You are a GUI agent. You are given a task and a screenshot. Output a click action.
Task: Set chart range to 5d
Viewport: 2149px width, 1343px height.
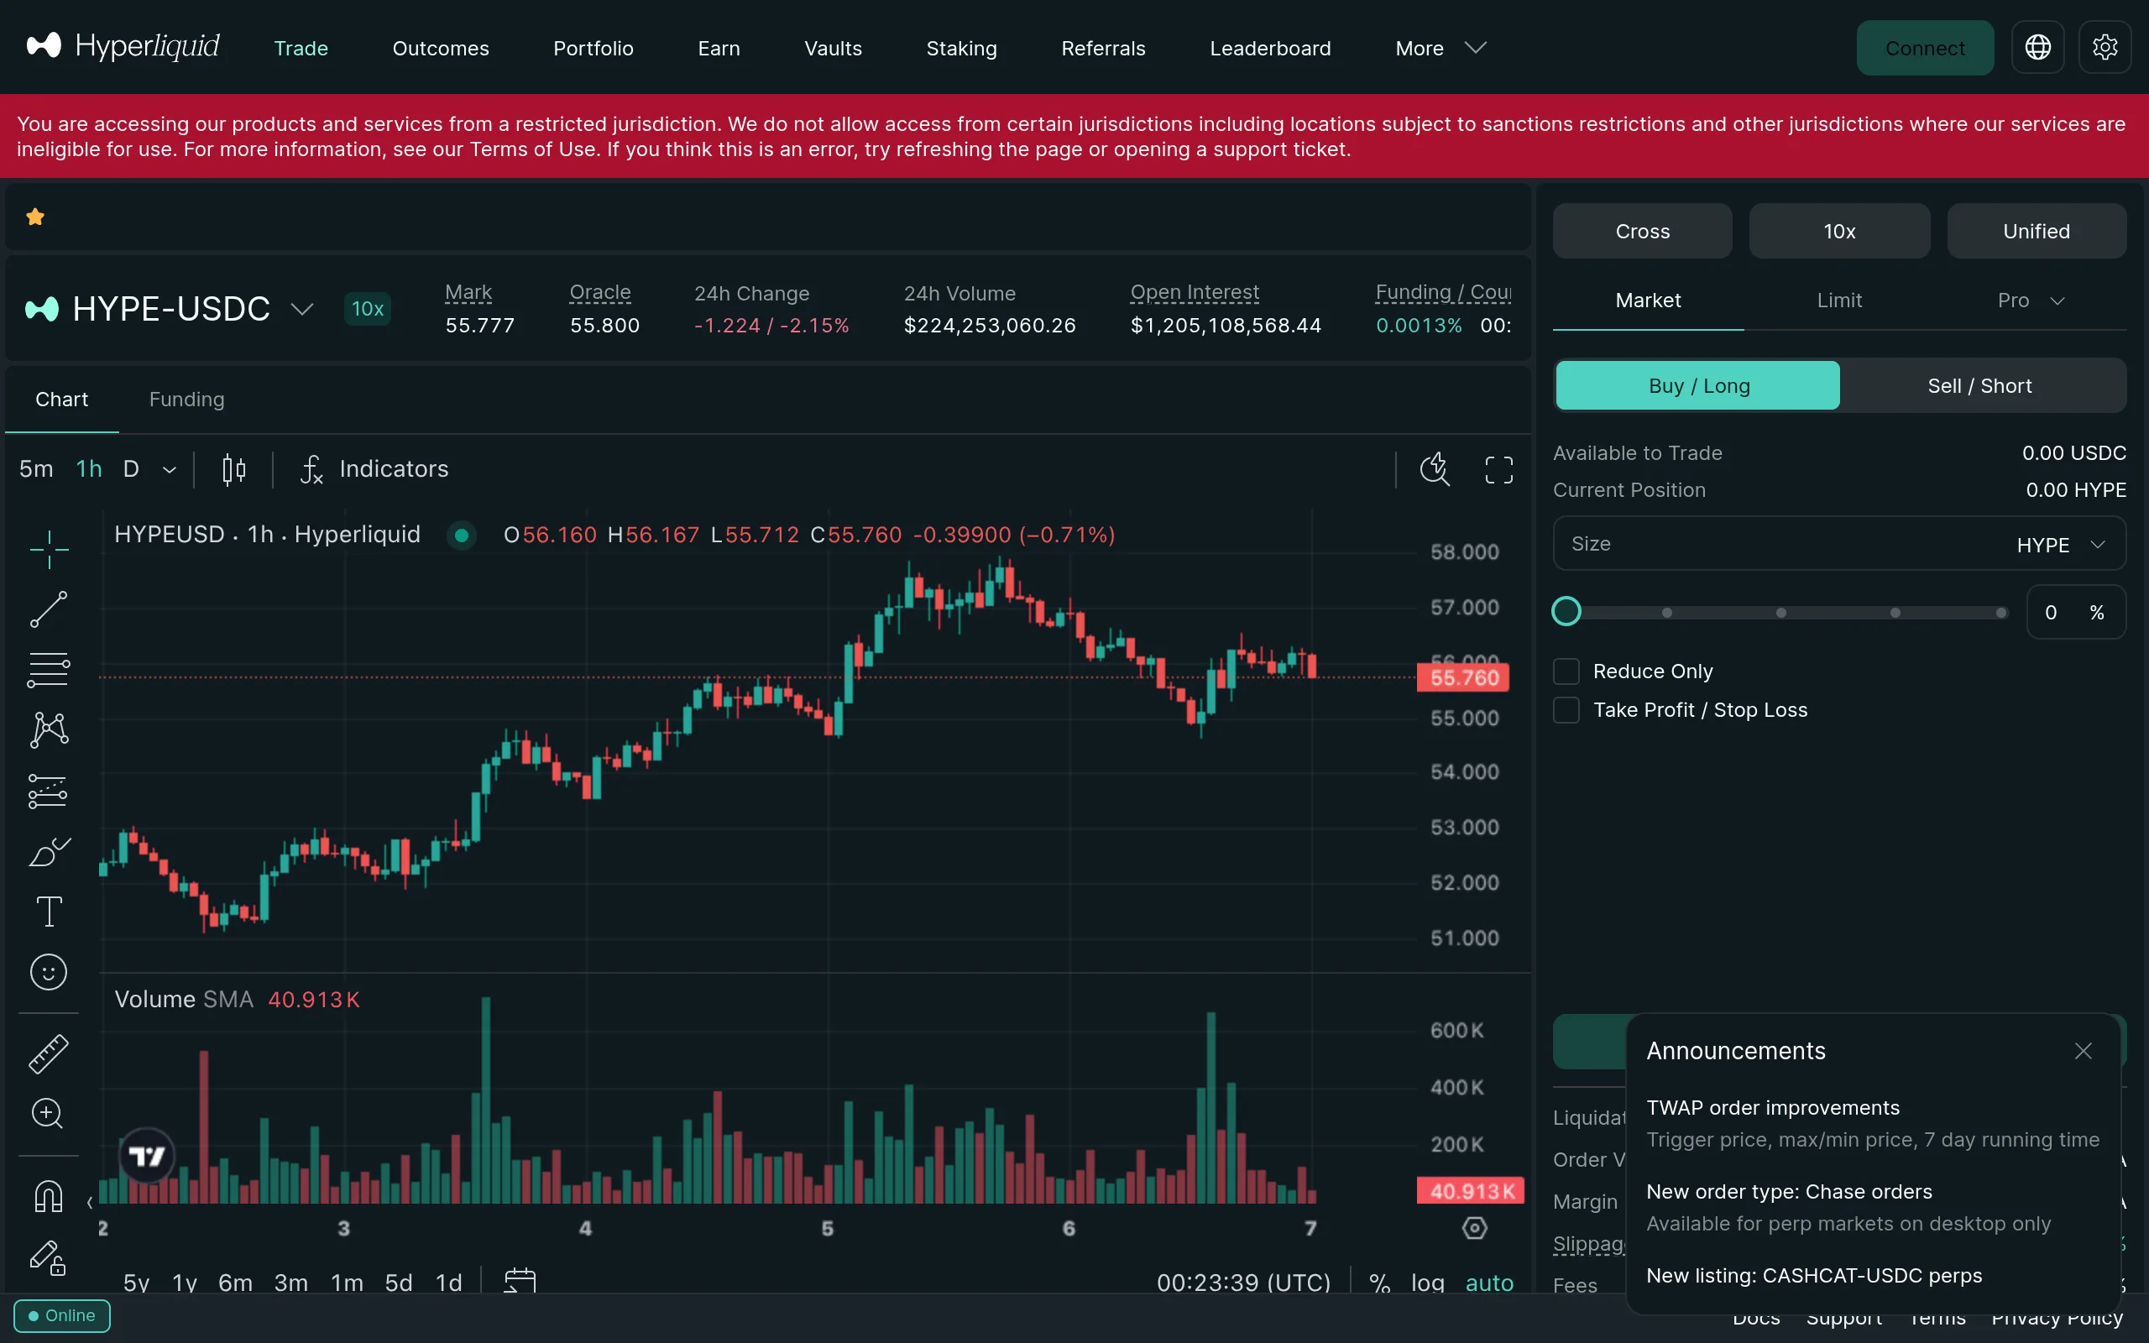[x=399, y=1283]
